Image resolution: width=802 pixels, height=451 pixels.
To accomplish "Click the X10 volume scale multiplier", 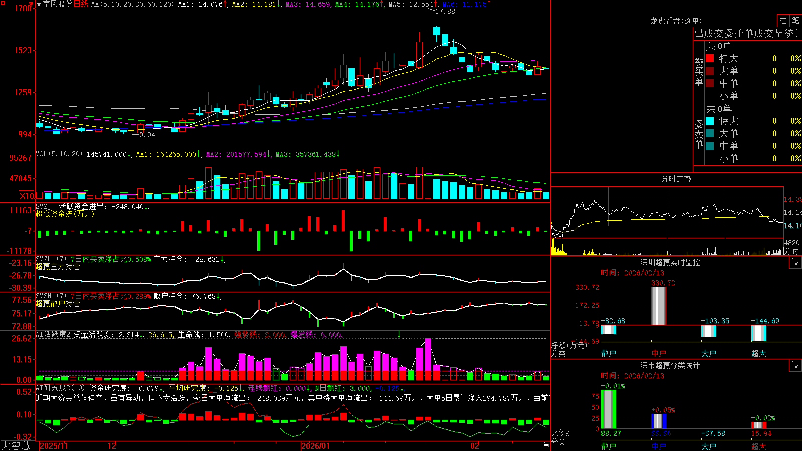I will tap(27, 196).
